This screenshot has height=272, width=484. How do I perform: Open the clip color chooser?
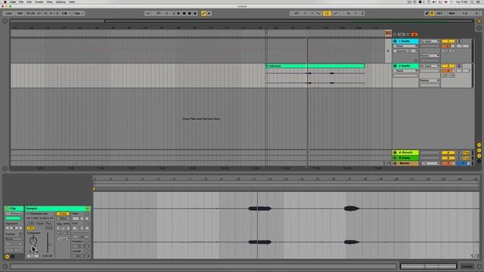pos(14,218)
